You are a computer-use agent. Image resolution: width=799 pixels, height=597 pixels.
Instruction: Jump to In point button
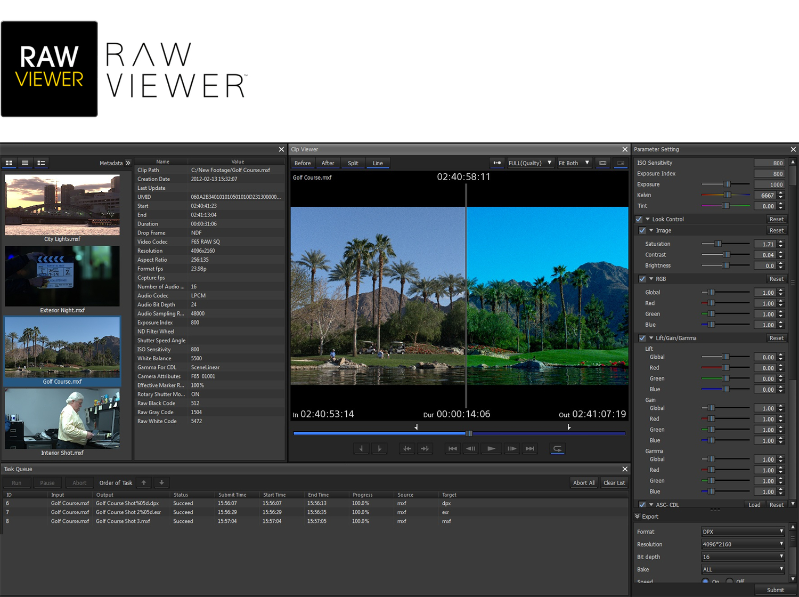[407, 449]
